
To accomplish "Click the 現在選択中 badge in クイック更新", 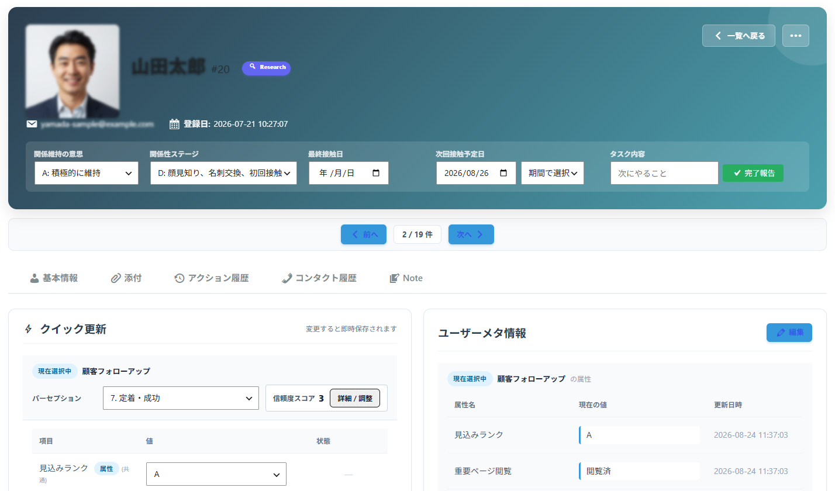I will tap(54, 371).
